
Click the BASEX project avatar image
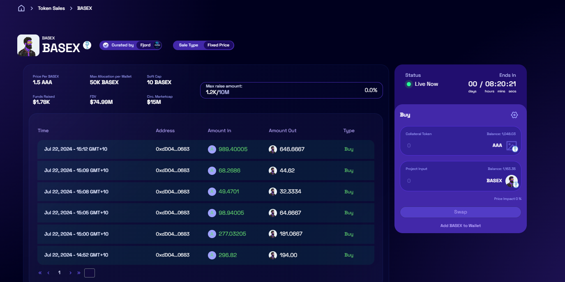click(x=28, y=46)
